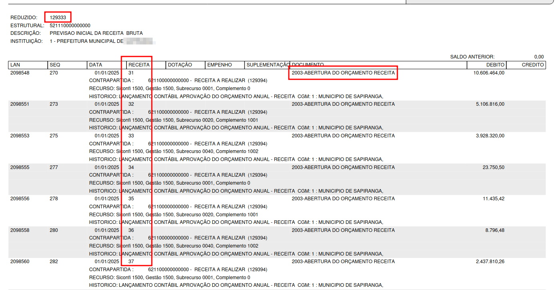Click the LAN column header
The width and height of the screenshot is (556, 290).
point(15,65)
